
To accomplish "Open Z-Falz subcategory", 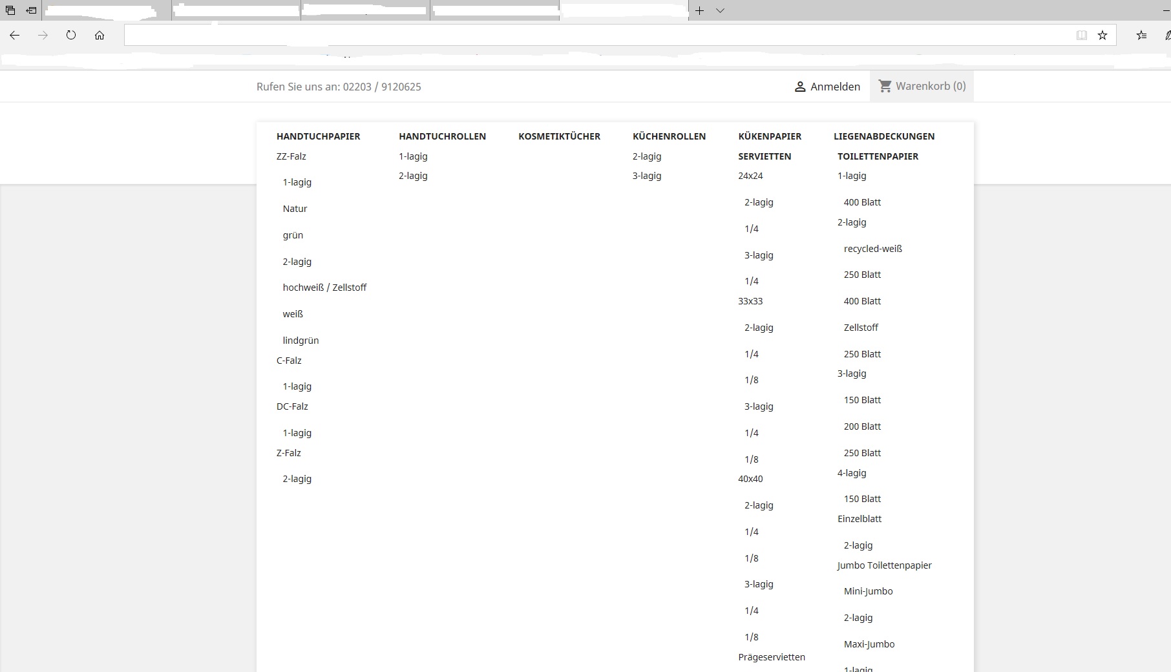I will [288, 453].
